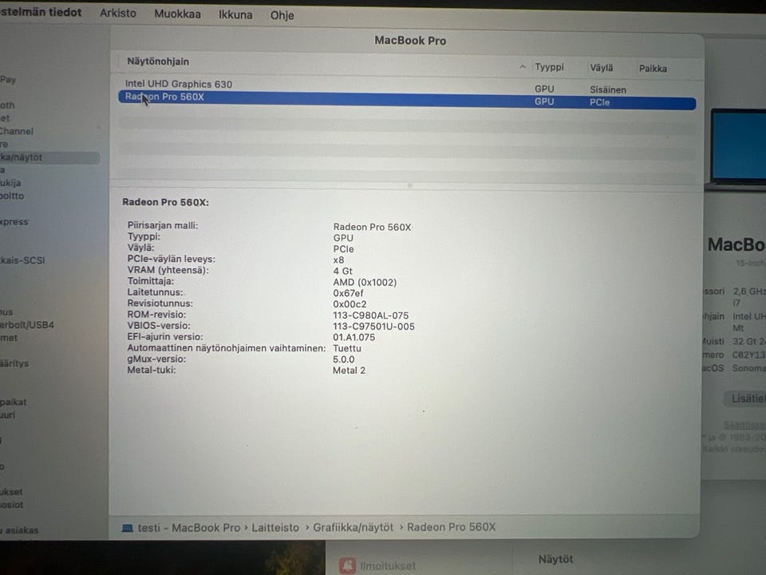Open the Ikkuna menu
This screenshot has height=575, width=766.
(235, 14)
